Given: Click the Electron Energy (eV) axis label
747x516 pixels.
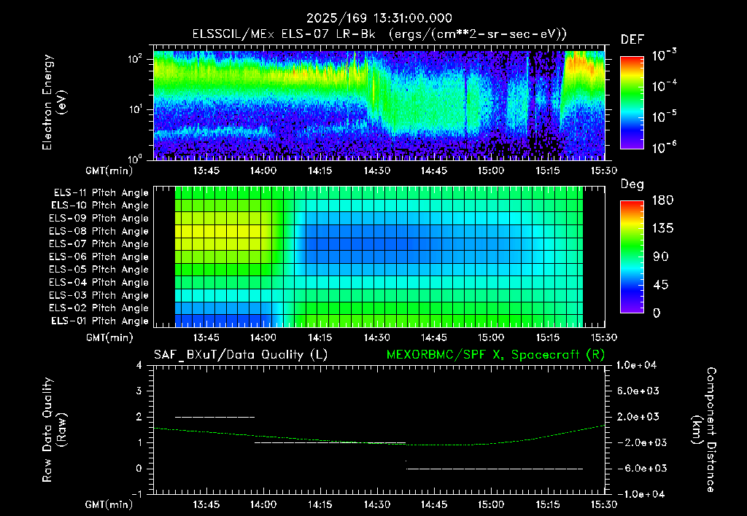Looking at the screenshot, I should click(54, 102).
